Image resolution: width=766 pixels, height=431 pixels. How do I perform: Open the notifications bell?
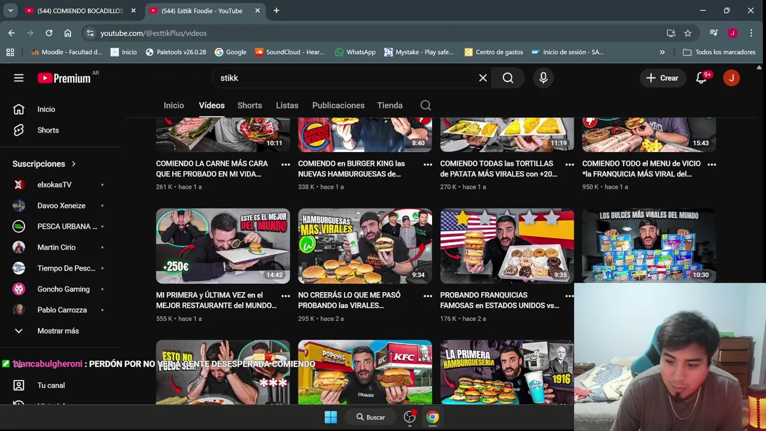click(x=701, y=78)
